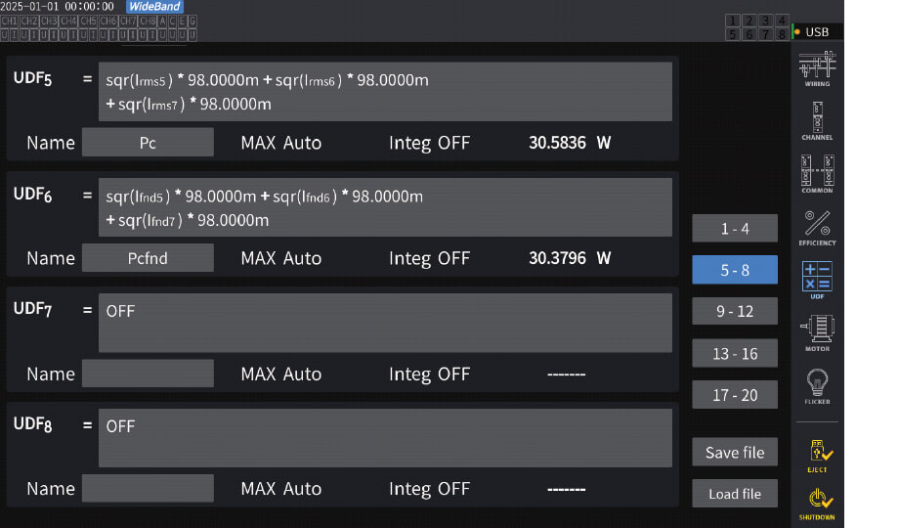Toggle Integ OFF for UDF6
Viewport: 899px width, 528px height.
coord(429,259)
